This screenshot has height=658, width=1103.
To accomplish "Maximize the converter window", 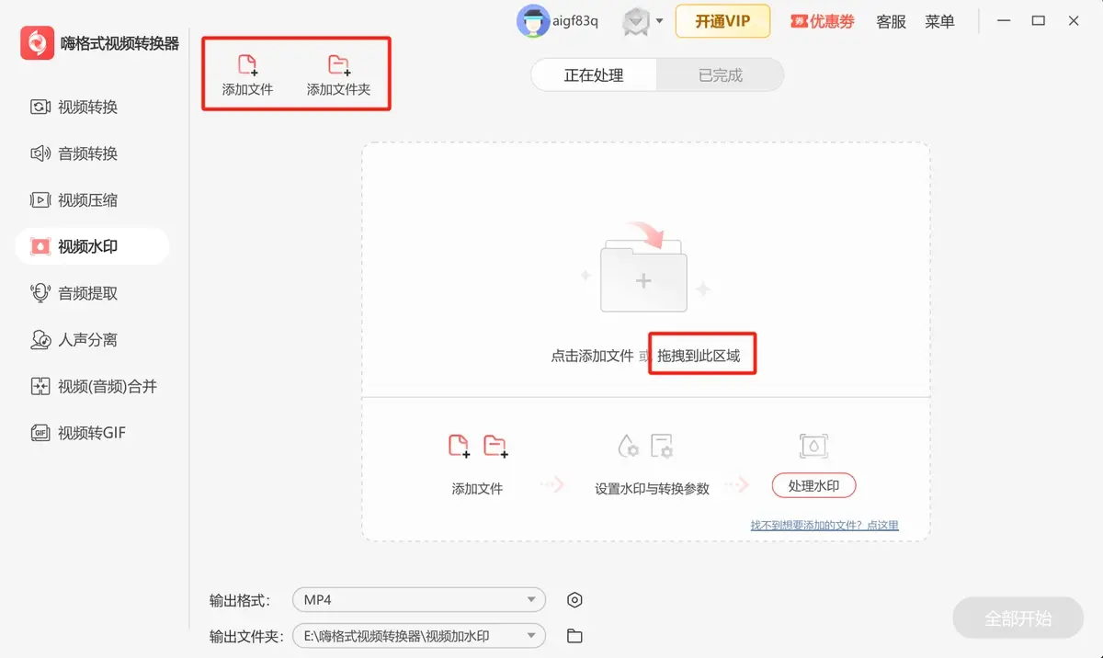I will click(1039, 21).
